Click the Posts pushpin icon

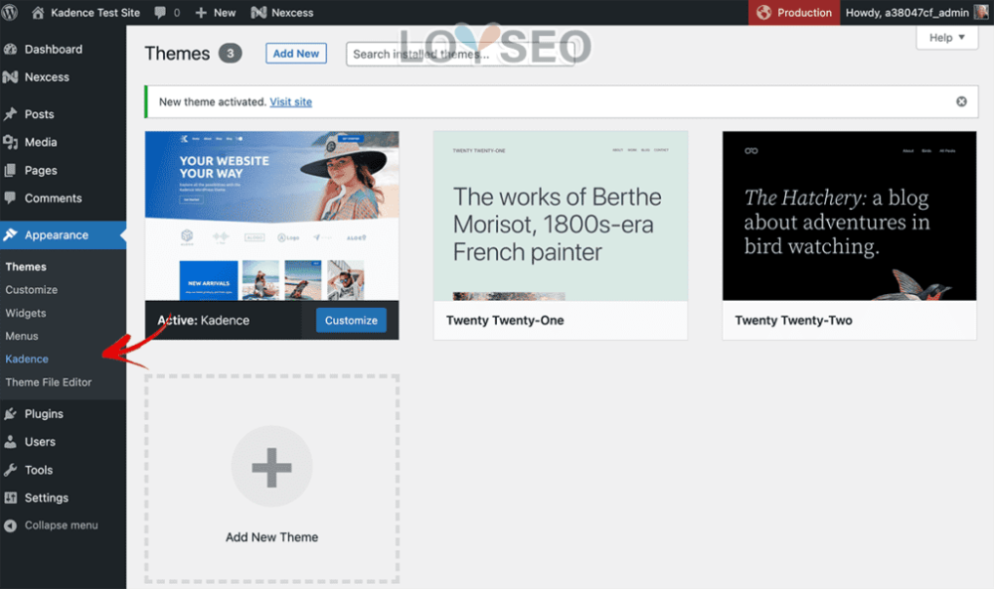click(10, 114)
